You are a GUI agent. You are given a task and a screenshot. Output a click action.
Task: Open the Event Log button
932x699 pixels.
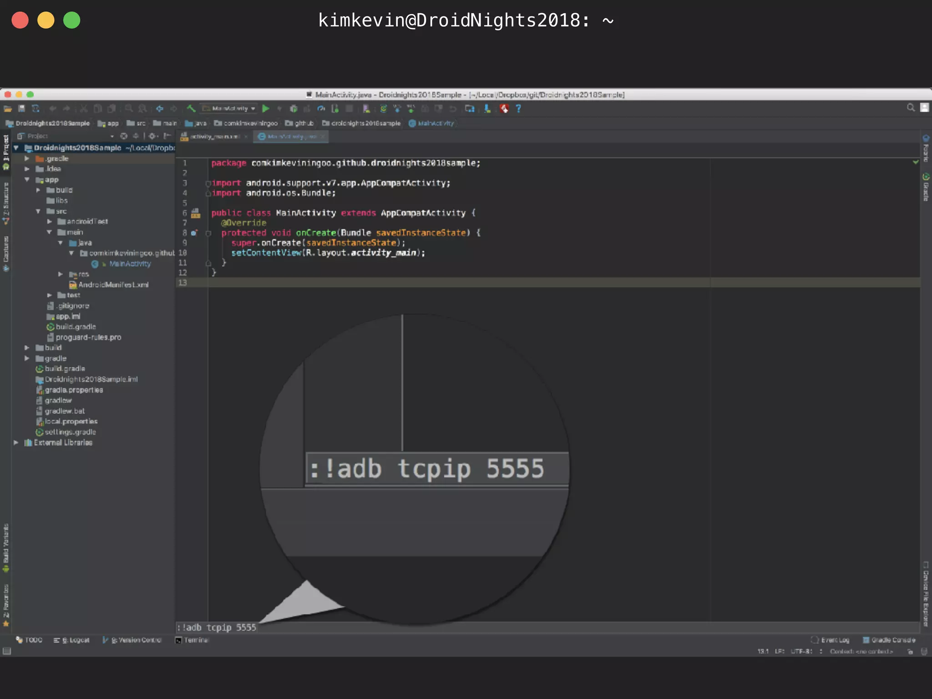coord(831,640)
